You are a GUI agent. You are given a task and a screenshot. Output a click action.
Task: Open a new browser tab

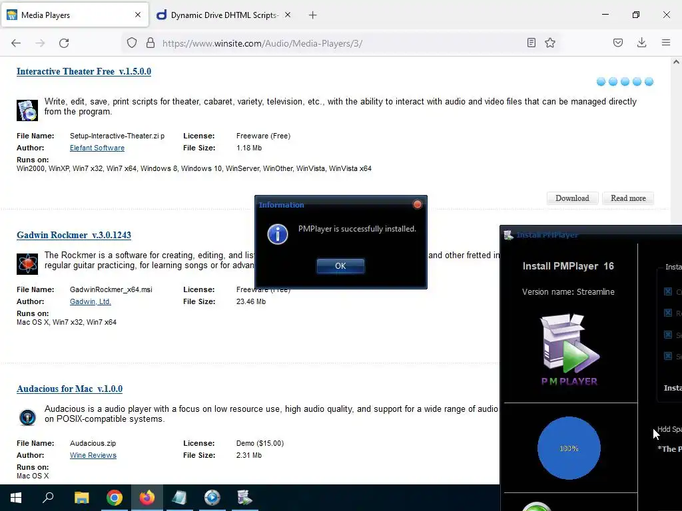(313, 15)
